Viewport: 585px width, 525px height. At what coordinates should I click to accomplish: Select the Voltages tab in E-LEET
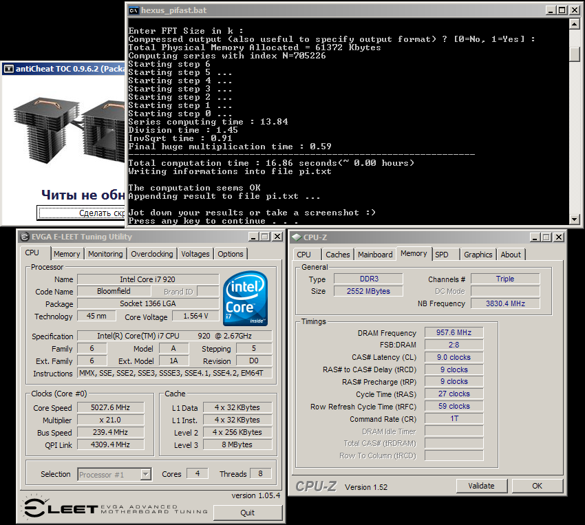click(195, 254)
